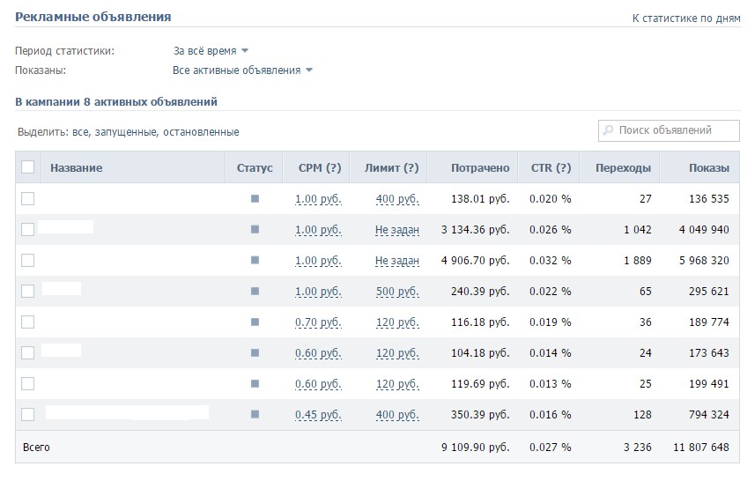Viewport: 755px width, 481px height.
Task: Select 'все' in Выделить options
Action: [x=80, y=132]
